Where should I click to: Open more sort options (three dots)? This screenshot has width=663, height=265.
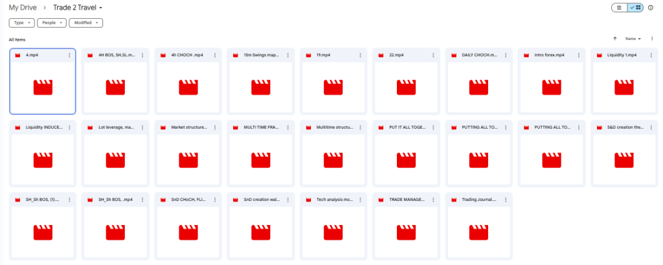click(x=651, y=39)
